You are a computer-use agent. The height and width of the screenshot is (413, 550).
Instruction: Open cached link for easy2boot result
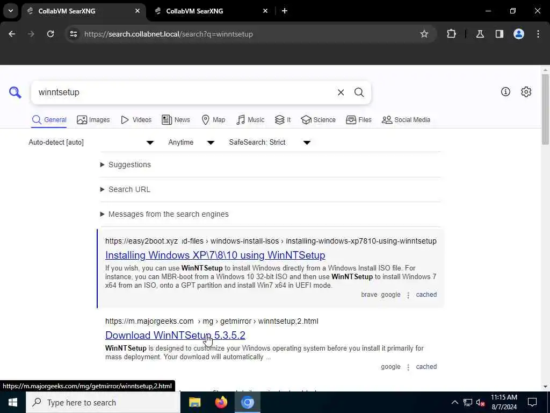pyautogui.click(x=426, y=295)
